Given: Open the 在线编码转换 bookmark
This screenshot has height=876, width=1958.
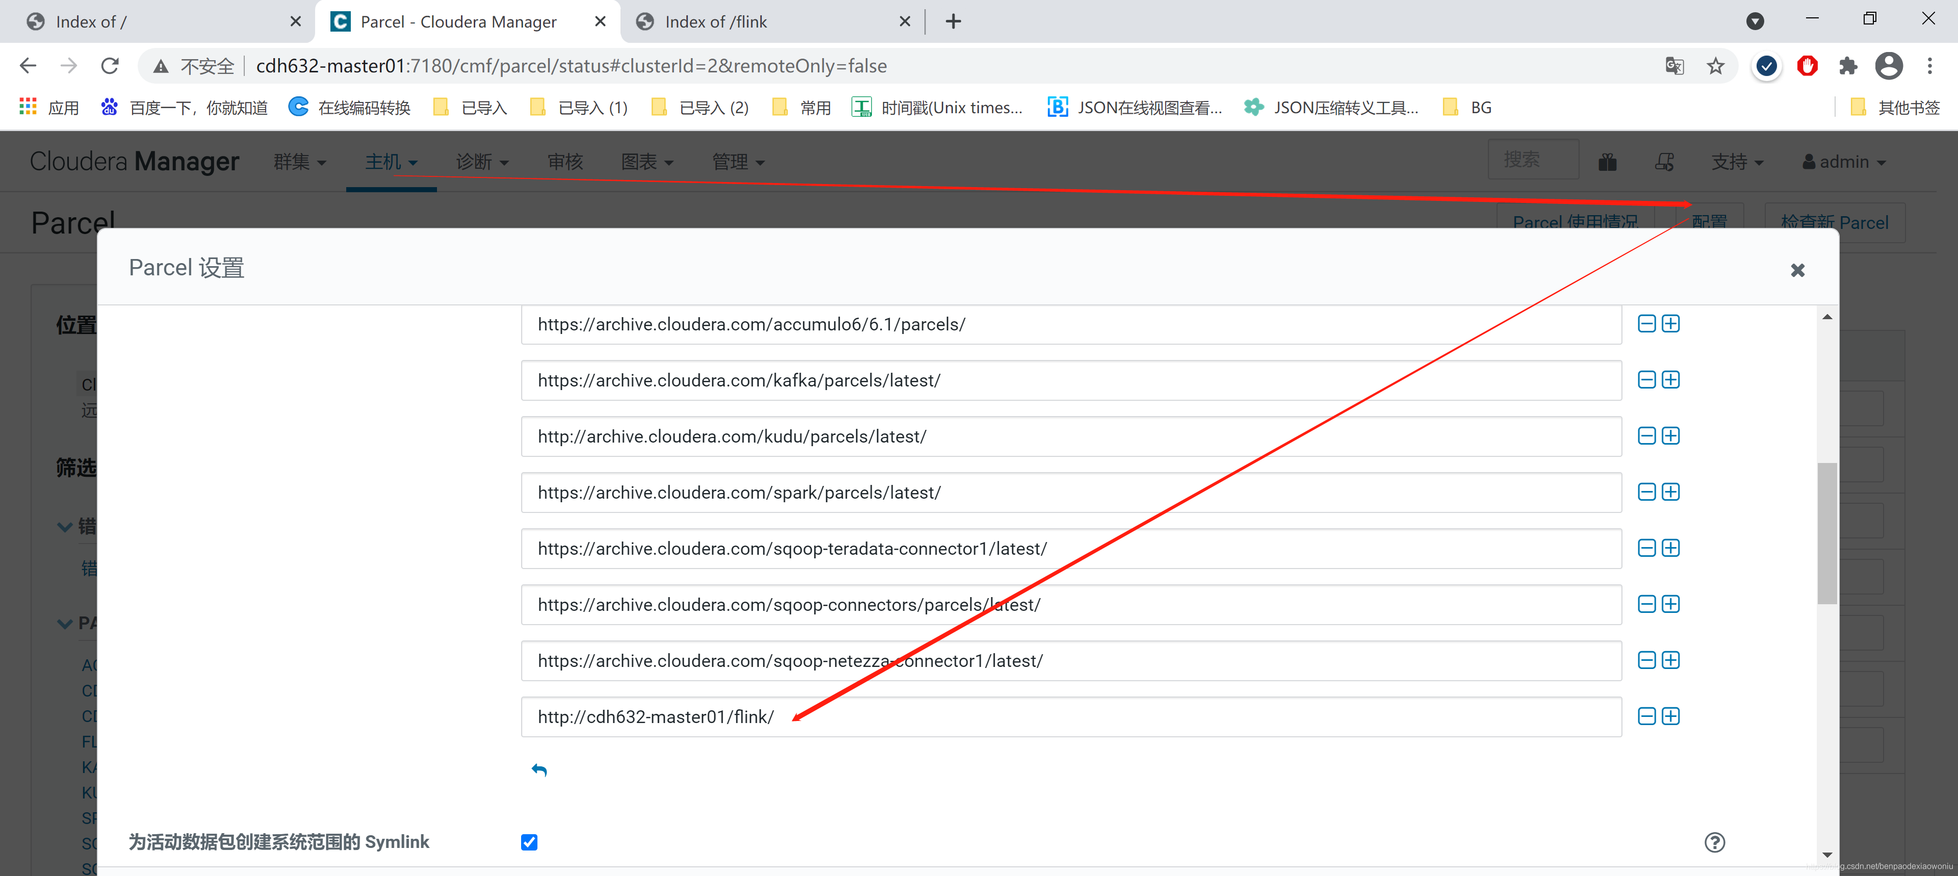Looking at the screenshot, I should click(x=350, y=107).
